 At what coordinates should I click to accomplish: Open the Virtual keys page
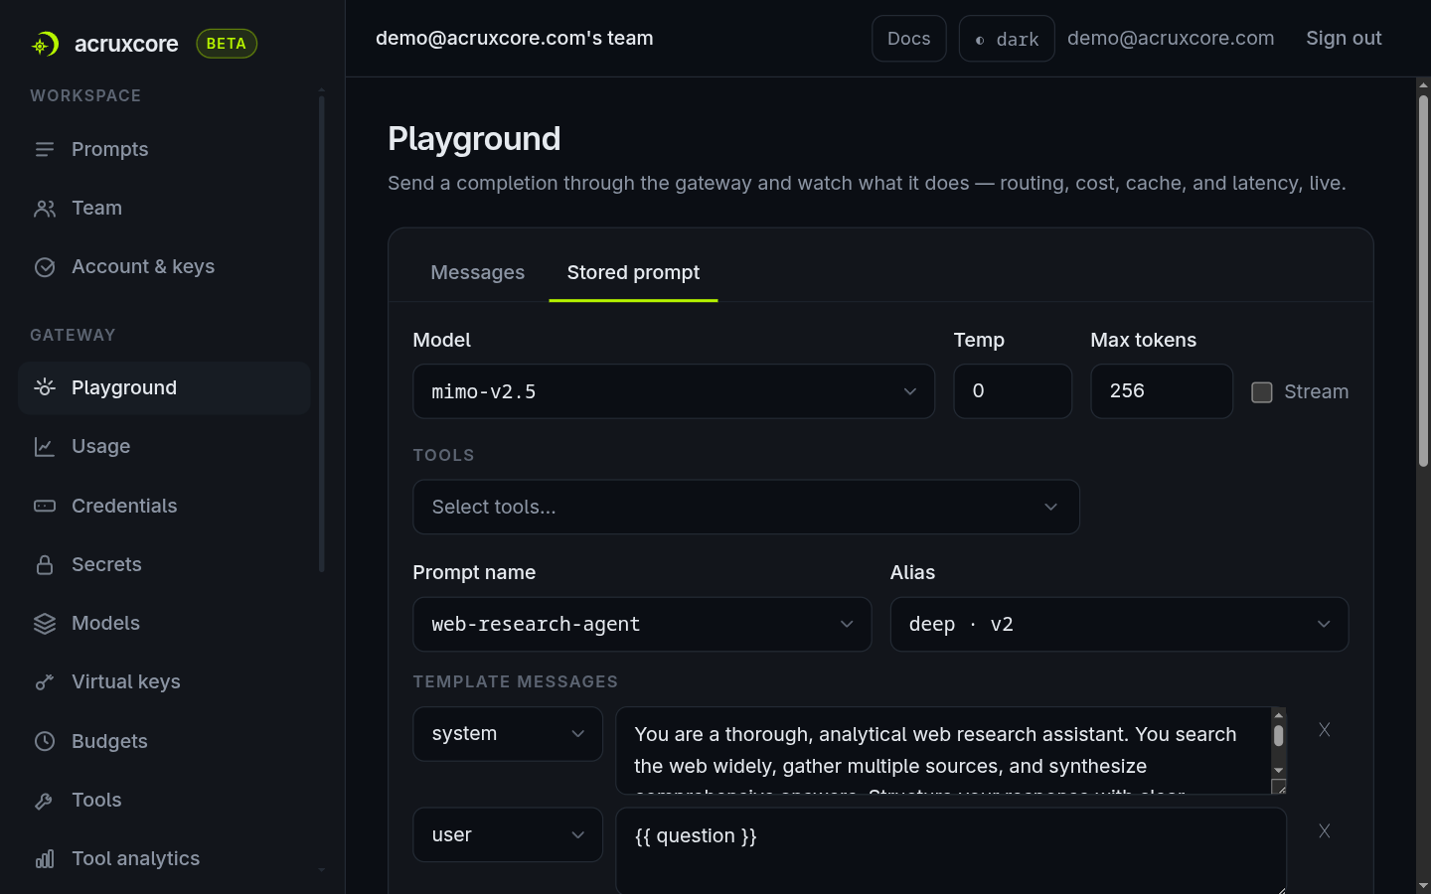(x=164, y=682)
